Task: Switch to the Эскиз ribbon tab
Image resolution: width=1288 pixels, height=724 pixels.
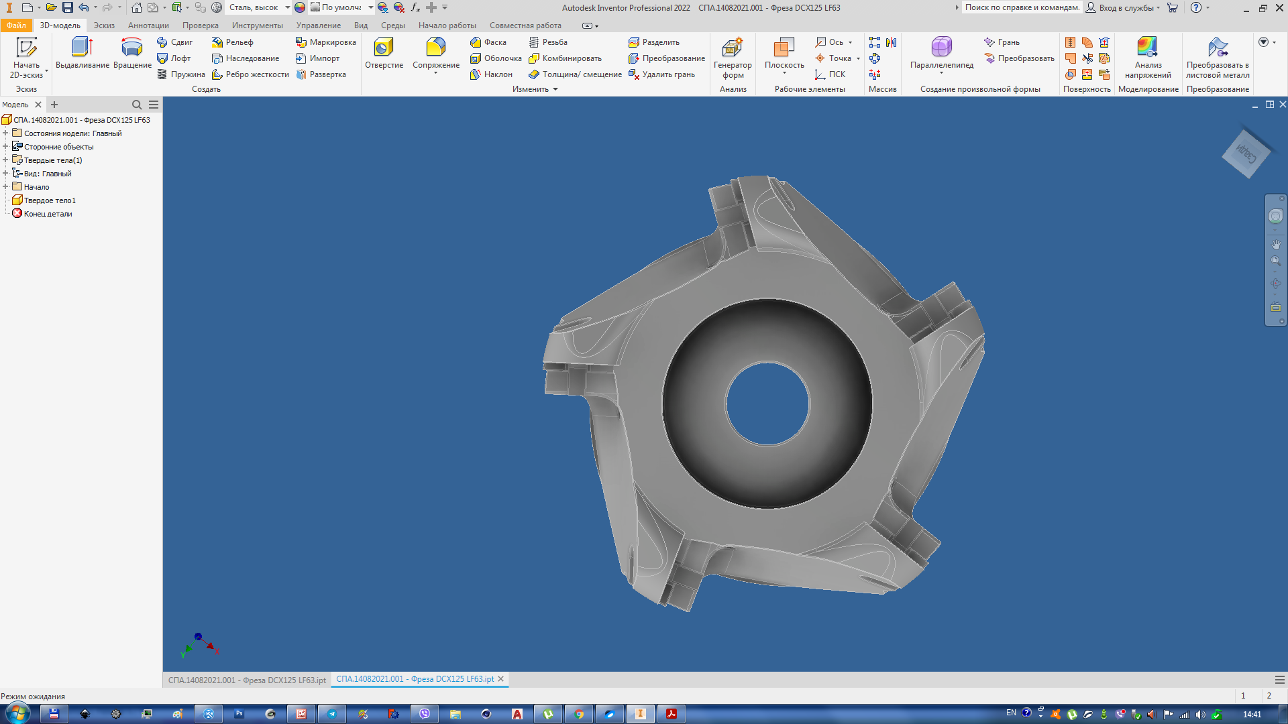Action: 104,25
